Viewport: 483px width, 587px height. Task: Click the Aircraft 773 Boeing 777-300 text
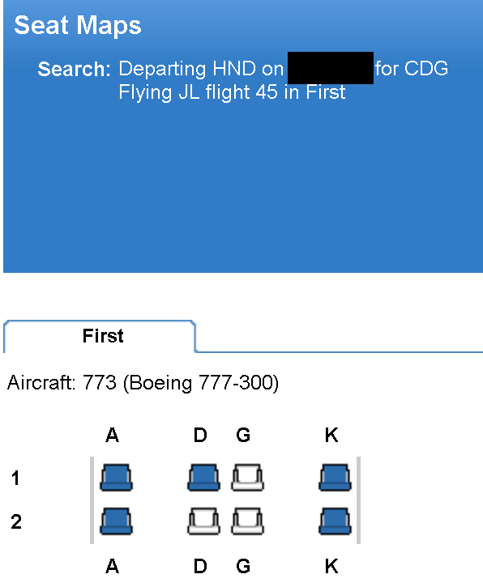pos(143,383)
